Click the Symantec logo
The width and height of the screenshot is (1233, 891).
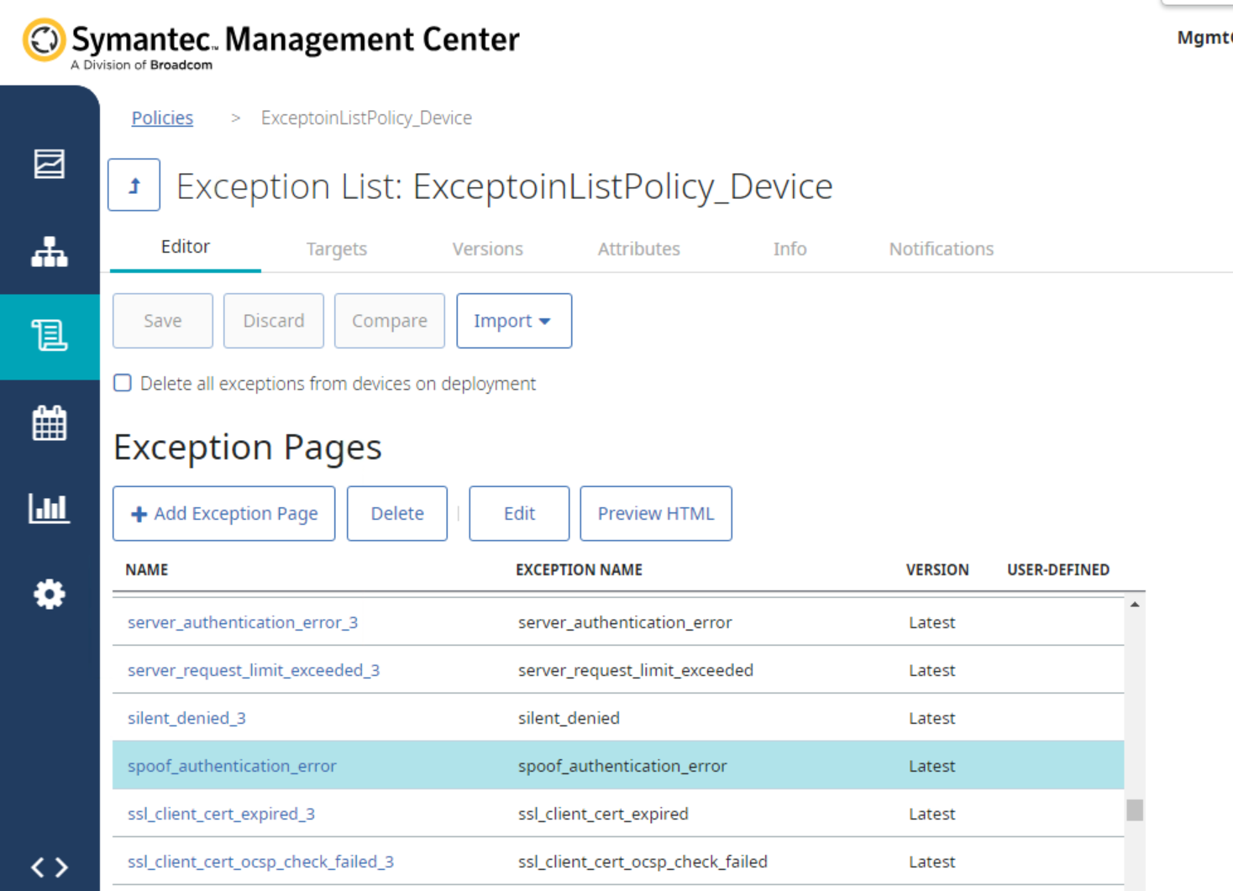(44, 40)
